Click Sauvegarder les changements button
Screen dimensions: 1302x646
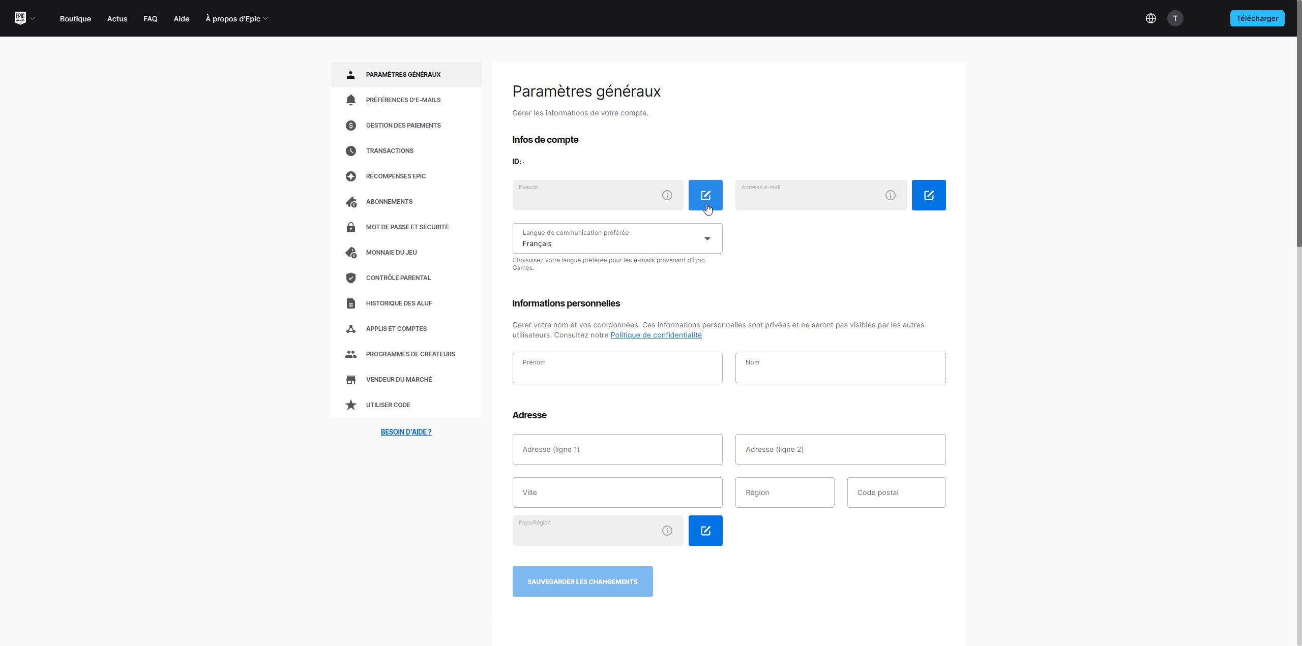(582, 581)
